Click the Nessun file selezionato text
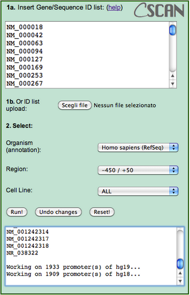Screen dimensions: 190x295 click(x=125, y=105)
